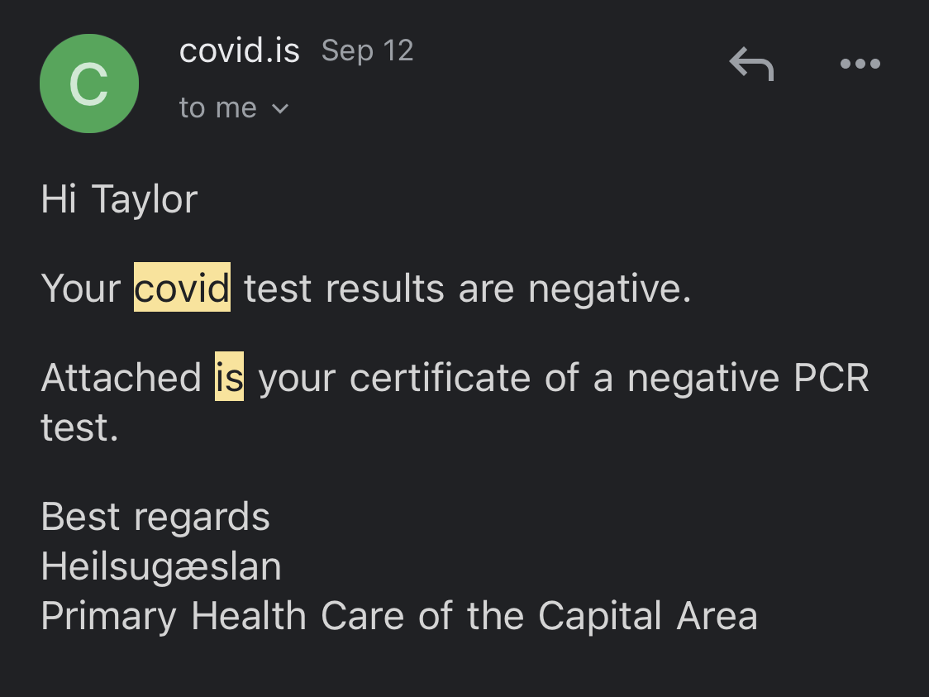Click the 'Sep 12' date label
This screenshot has height=697, width=929.
(367, 50)
